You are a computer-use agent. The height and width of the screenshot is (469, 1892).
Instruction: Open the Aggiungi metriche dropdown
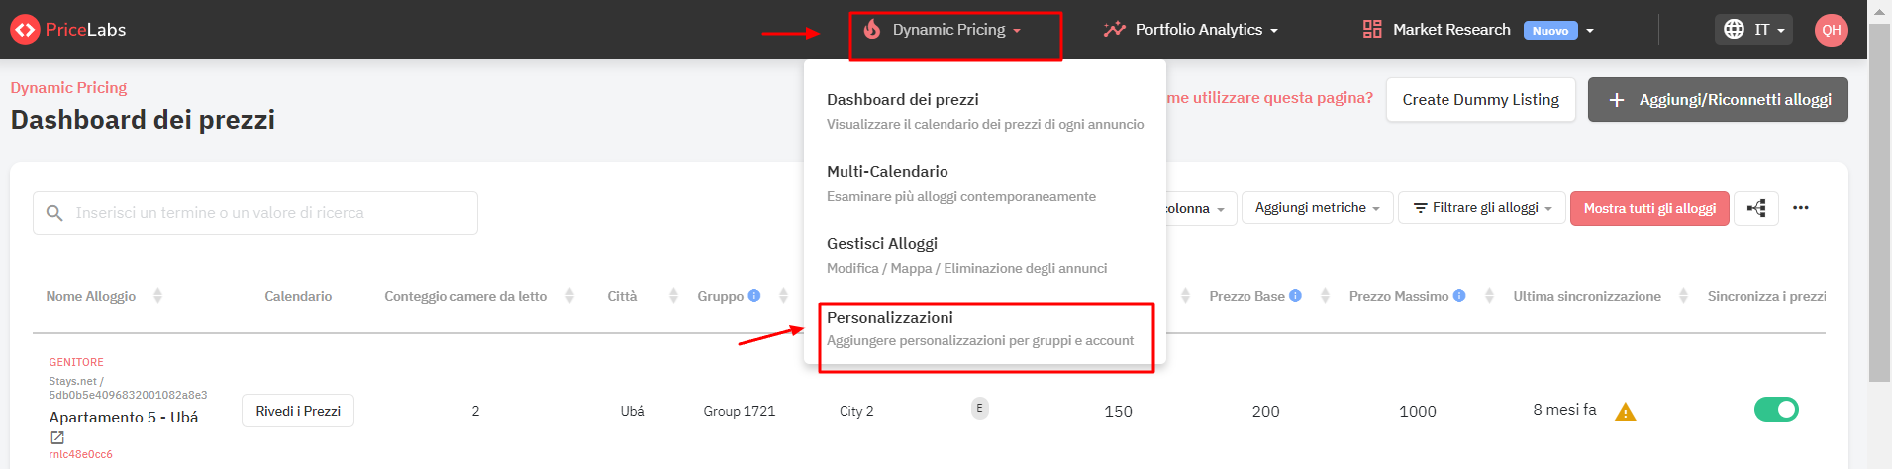click(x=1317, y=208)
